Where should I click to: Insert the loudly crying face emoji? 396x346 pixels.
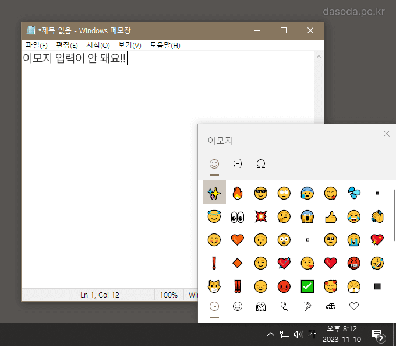[x=354, y=240]
